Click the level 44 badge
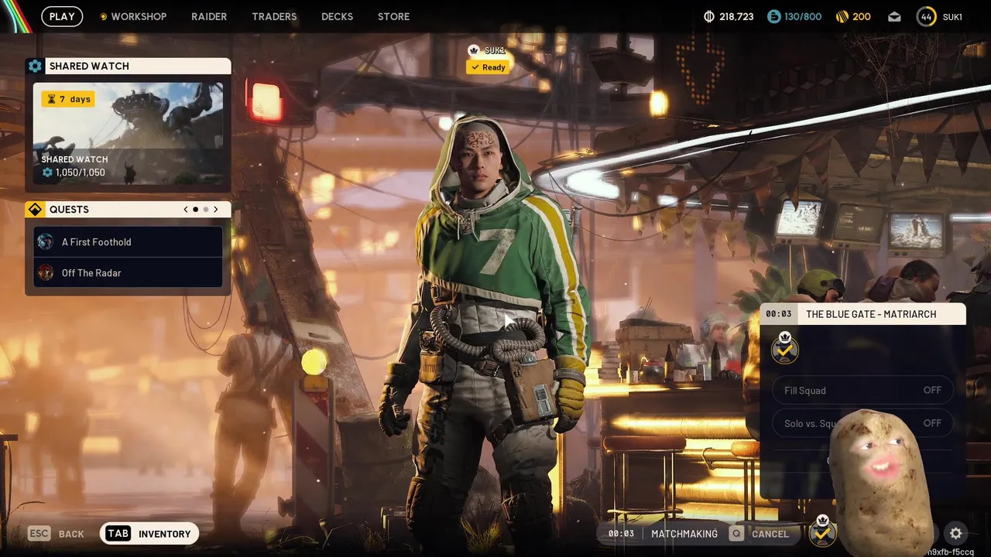Screen dimensions: 991x557 pyautogui.click(x=926, y=16)
